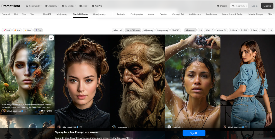Viewport: 275px width, 139px height.
Task: Select the Openjourney model pill
Action: coord(162,30)
